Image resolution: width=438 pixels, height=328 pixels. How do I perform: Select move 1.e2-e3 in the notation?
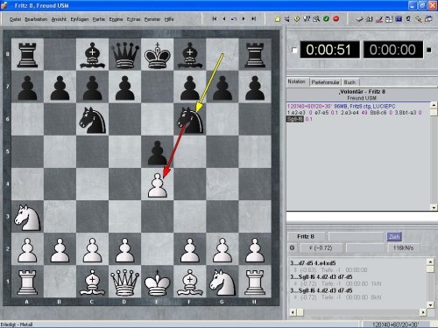(297, 113)
